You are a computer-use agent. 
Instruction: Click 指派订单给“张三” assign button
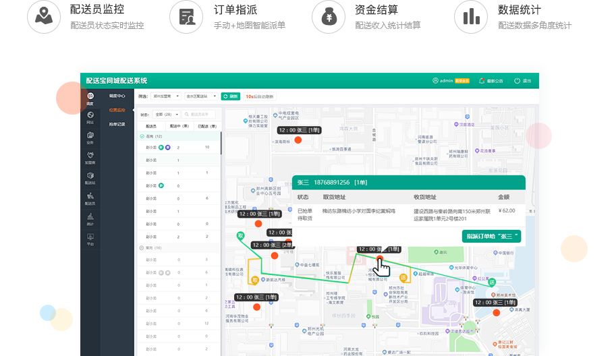tap(491, 236)
